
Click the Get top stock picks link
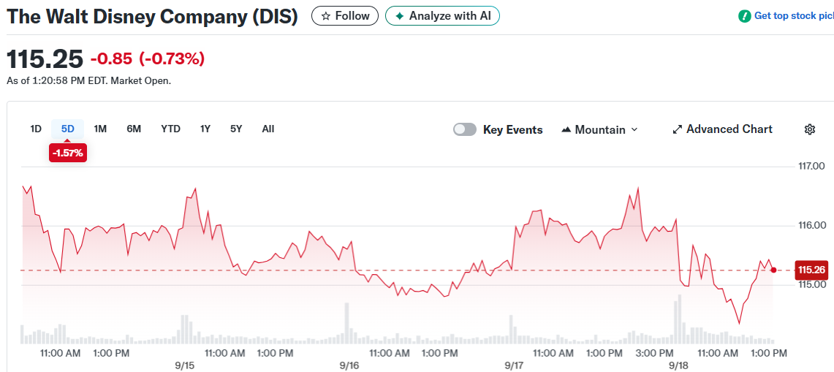point(794,16)
